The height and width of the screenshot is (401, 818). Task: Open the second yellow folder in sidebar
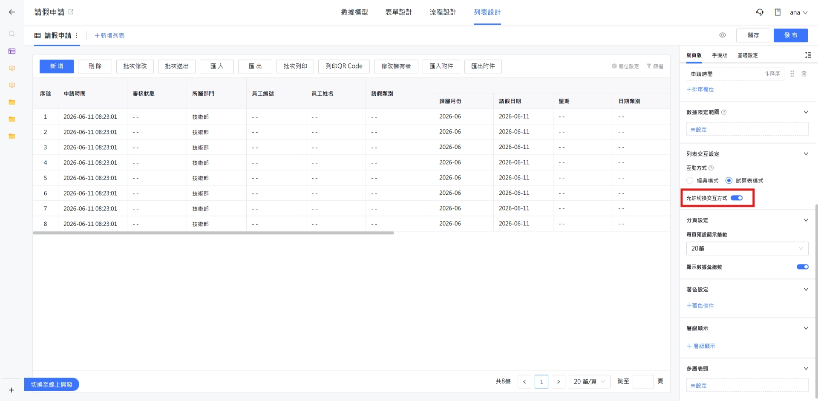click(x=12, y=119)
